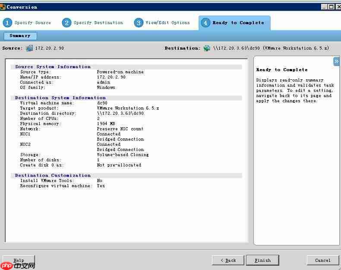Click the Help button
341x270 pixels.
coord(19,260)
